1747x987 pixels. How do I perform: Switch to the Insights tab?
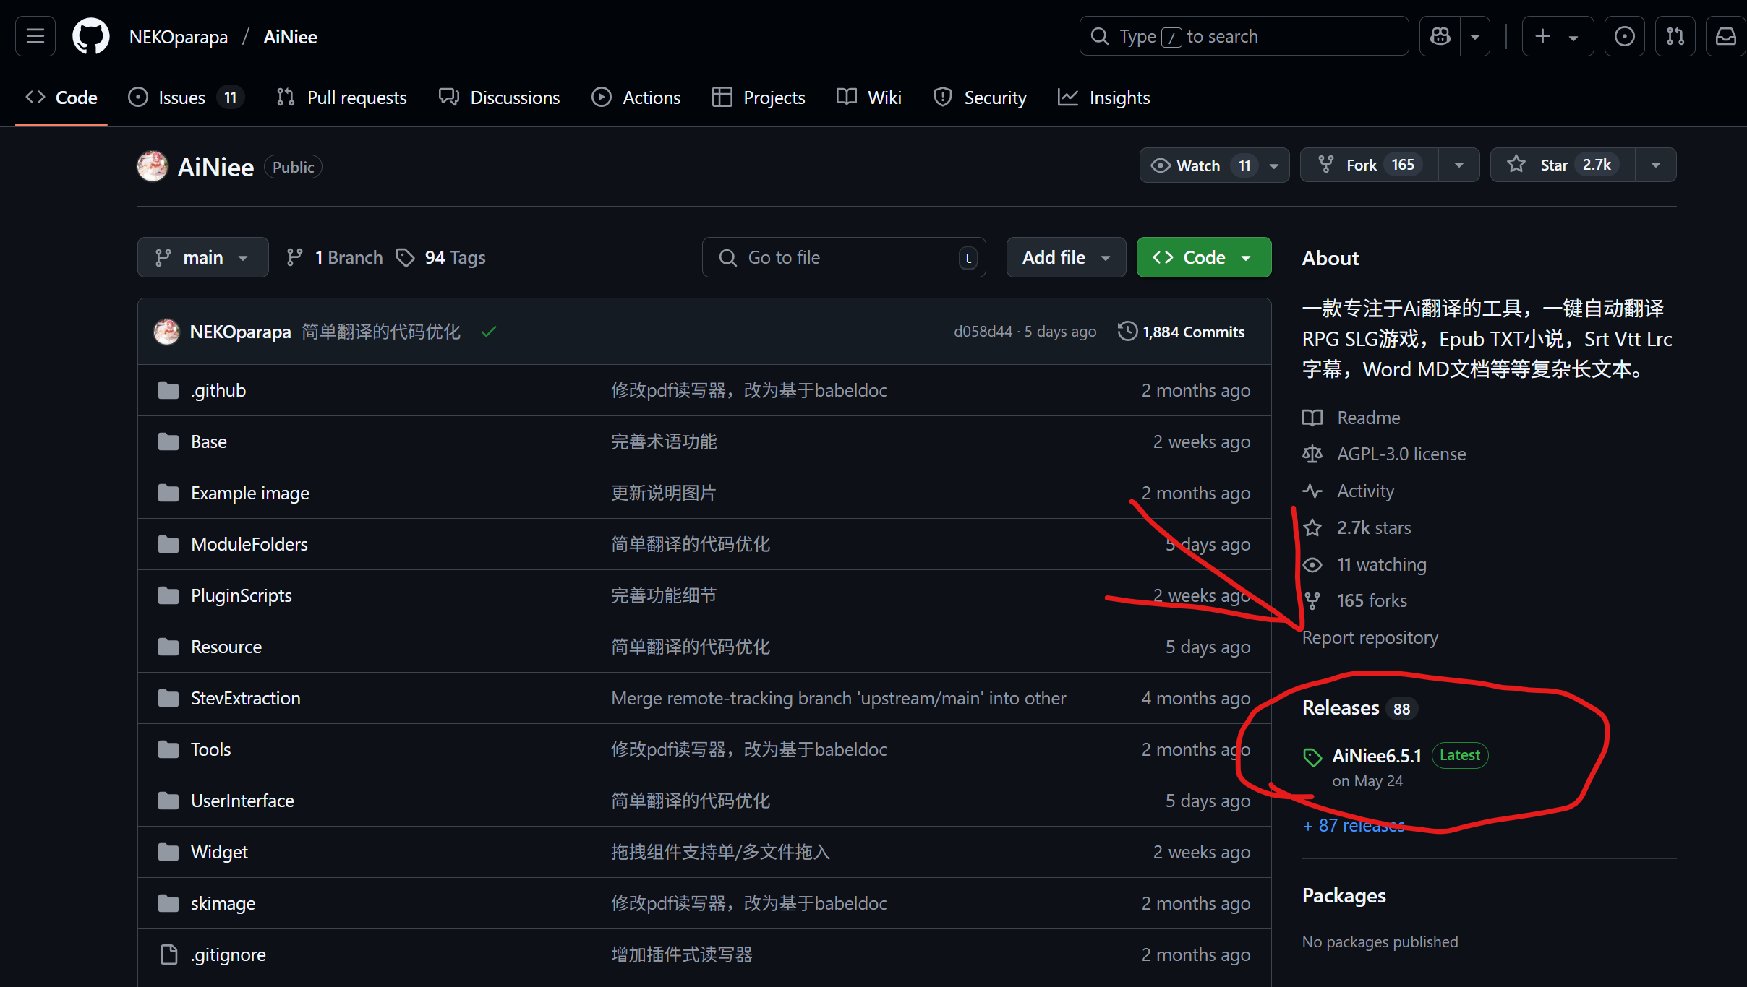click(x=1103, y=98)
